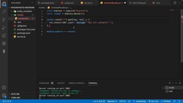Open the Extensions view

tap(4, 35)
